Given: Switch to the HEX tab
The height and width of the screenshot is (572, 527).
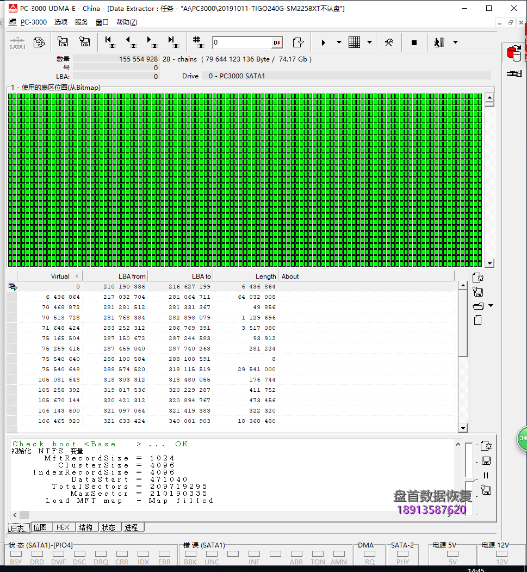Looking at the screenshot, I should tap(64, 527).
